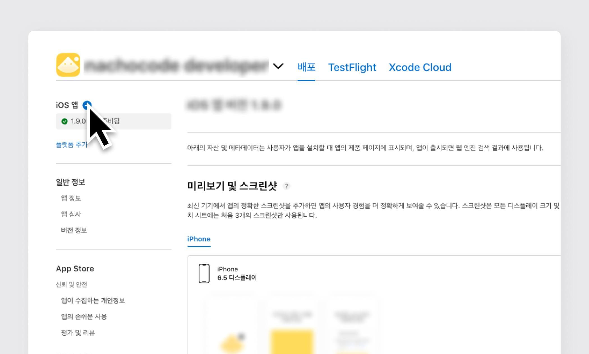Click the question mark help icon

[x=286, y=186]
